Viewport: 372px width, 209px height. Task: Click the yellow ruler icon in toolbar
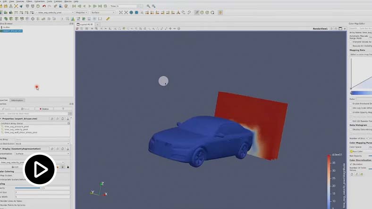pyautogui.click(x=108, y=19)
